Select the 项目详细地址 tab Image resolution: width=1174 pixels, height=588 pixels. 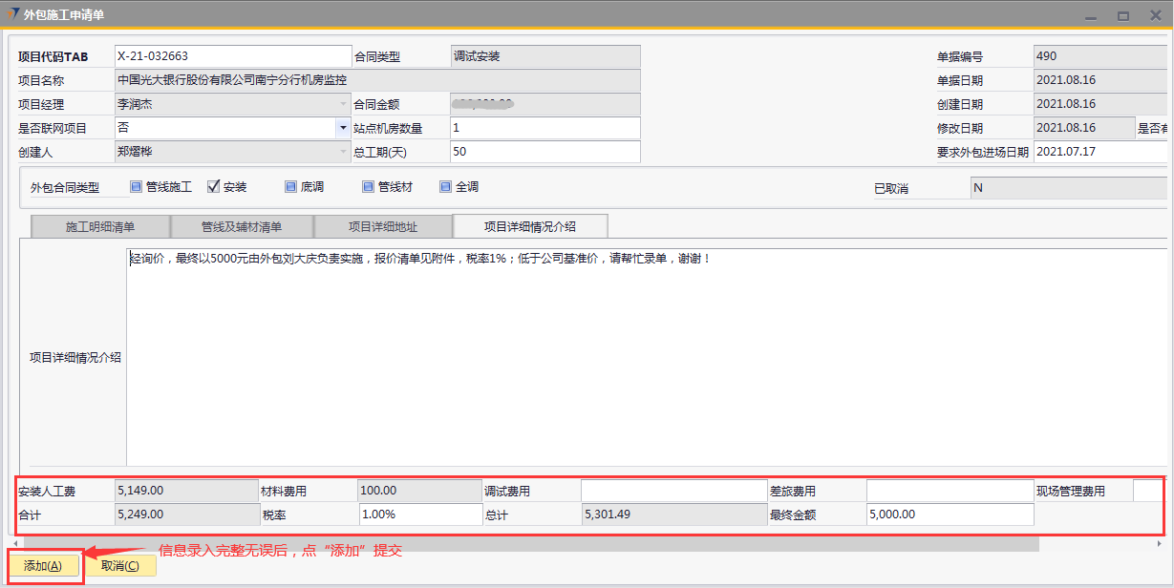(x=383, y=227)
